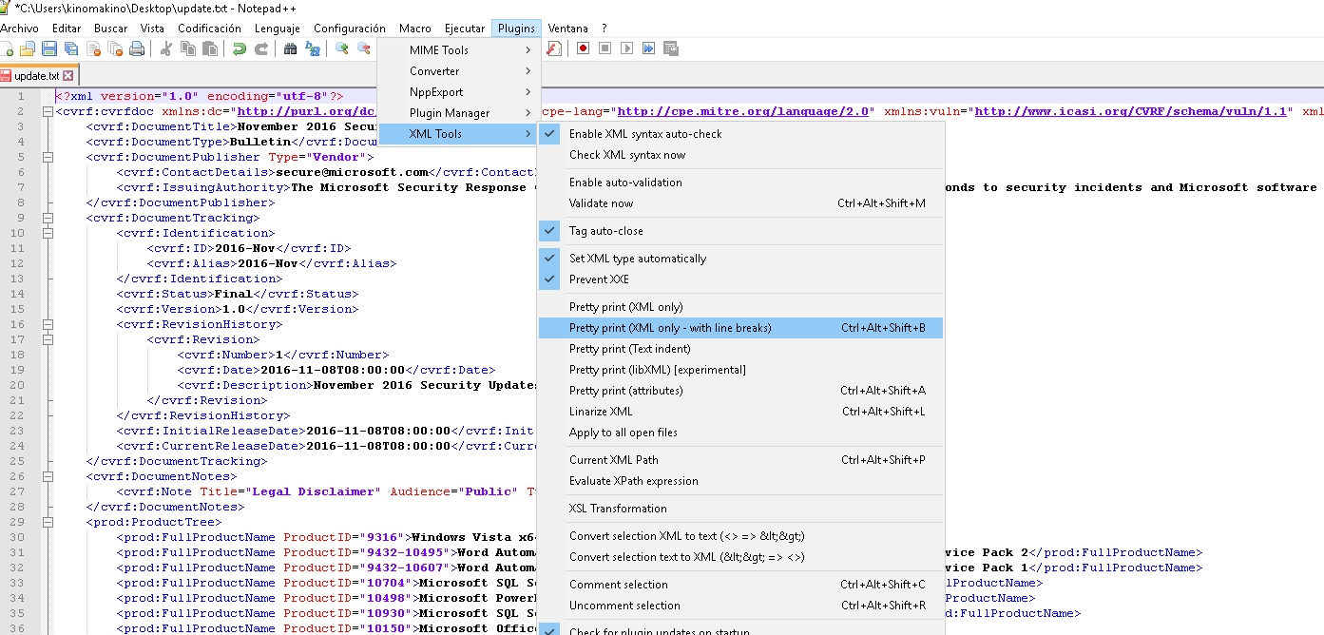Screen dimensions: 1324x635
Task: Click the Open file folder icon
Action: [28, 48]
